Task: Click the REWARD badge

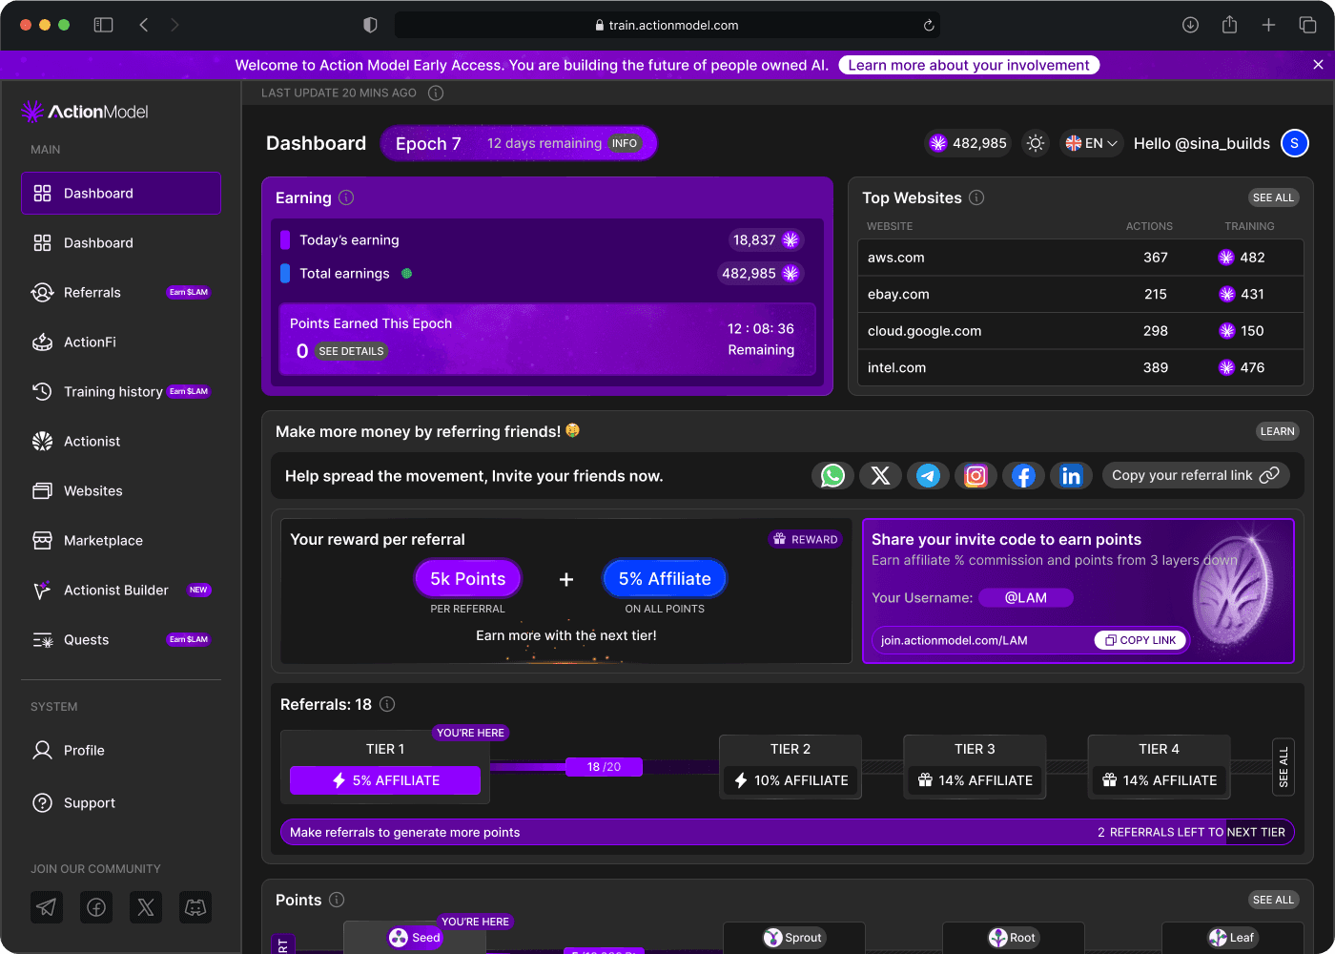Action: (806, 539)
